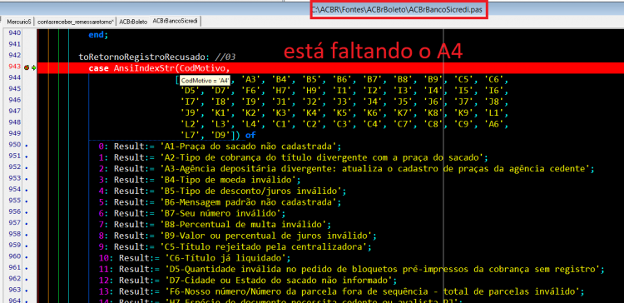Click the 'case' keyword on line 943

(x=99, y=68)
